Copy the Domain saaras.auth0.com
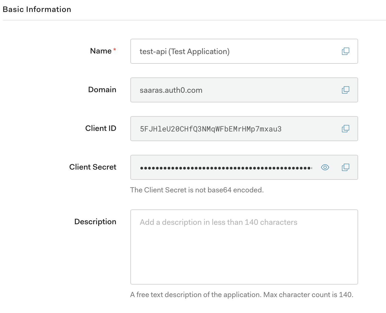386x313 pixels. [x=345, y=90]
